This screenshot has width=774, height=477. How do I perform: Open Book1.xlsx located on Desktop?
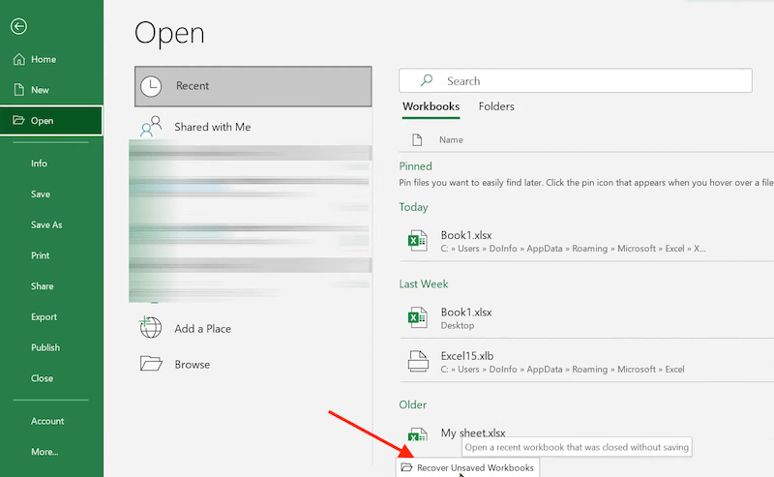[x=586, y=318]
